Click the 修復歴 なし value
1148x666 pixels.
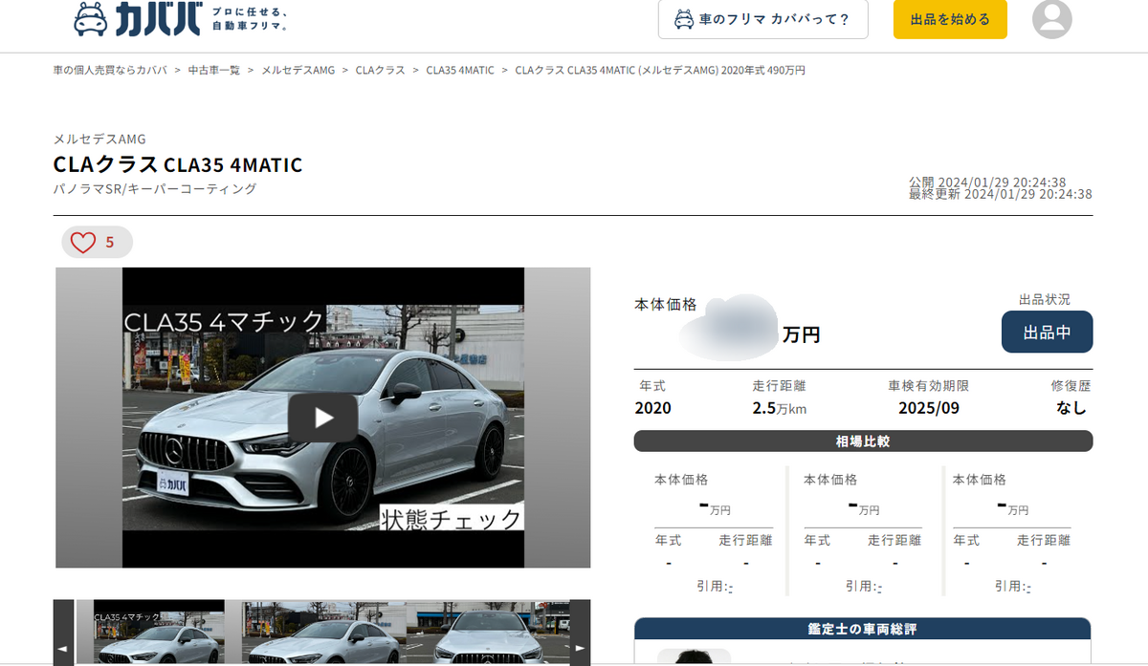1071,408
